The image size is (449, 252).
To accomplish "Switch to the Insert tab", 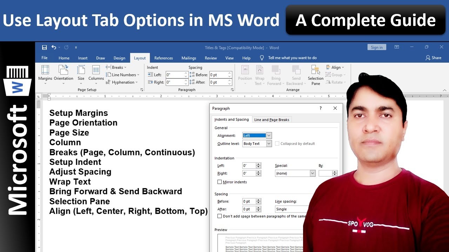I will point(83,58).
